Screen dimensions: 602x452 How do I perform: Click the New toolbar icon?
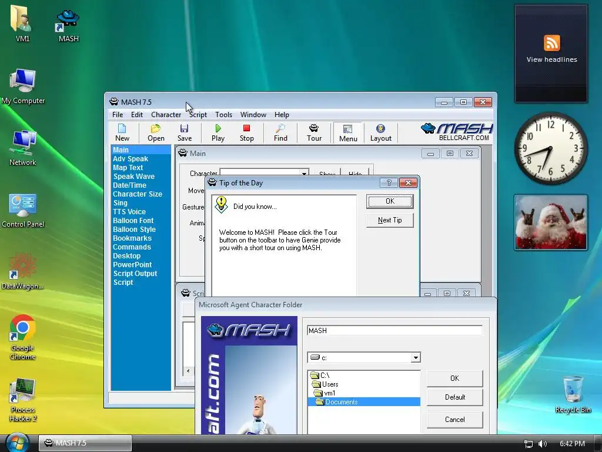point(122,133)
